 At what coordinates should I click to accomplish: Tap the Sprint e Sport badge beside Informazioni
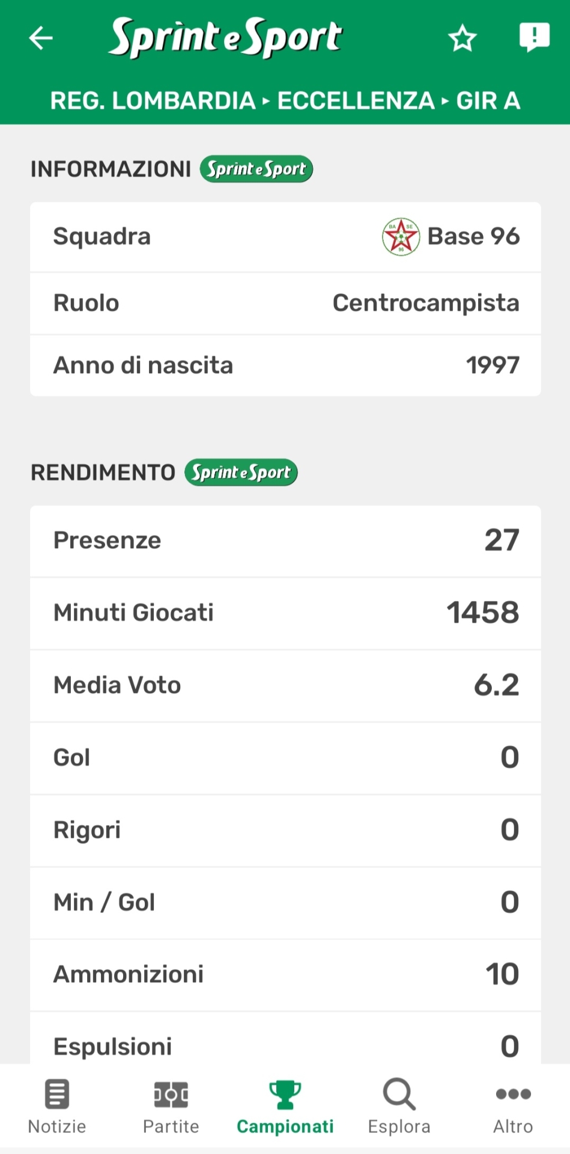click(256, 169)
